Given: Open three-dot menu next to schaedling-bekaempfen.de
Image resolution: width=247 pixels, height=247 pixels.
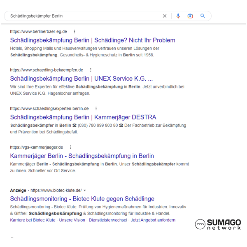Looking at the screenshot, I should click(91, 70).
